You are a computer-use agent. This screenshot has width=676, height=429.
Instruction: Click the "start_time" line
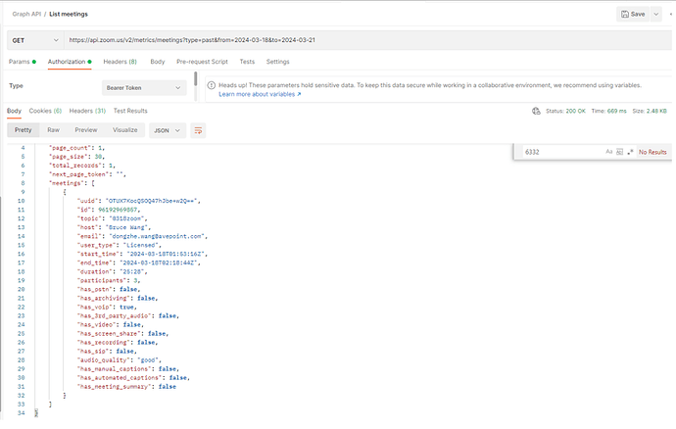tap(142, 254)
